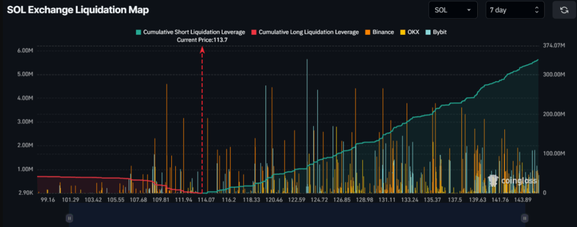Screen dimensions: 577x227
Task: Click the 101.29 price axis label
Action: coord(70,200)
